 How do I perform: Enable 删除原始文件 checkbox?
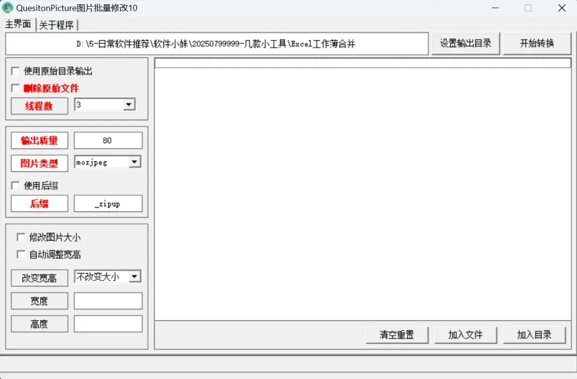click(x=15, y=88)
